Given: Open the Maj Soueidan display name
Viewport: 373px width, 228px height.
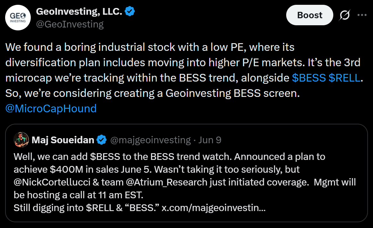Looking at the screenshot, I should [63, 140].
